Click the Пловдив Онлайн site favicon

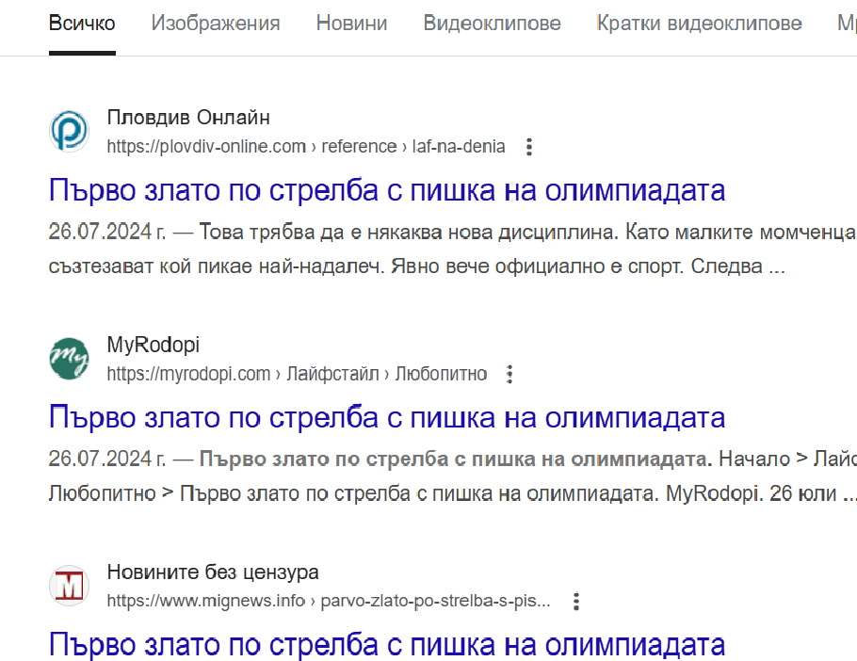click(69, 132)
